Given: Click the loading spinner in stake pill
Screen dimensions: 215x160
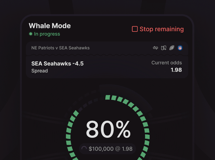Looking at the screenshot, I should 84,149.
